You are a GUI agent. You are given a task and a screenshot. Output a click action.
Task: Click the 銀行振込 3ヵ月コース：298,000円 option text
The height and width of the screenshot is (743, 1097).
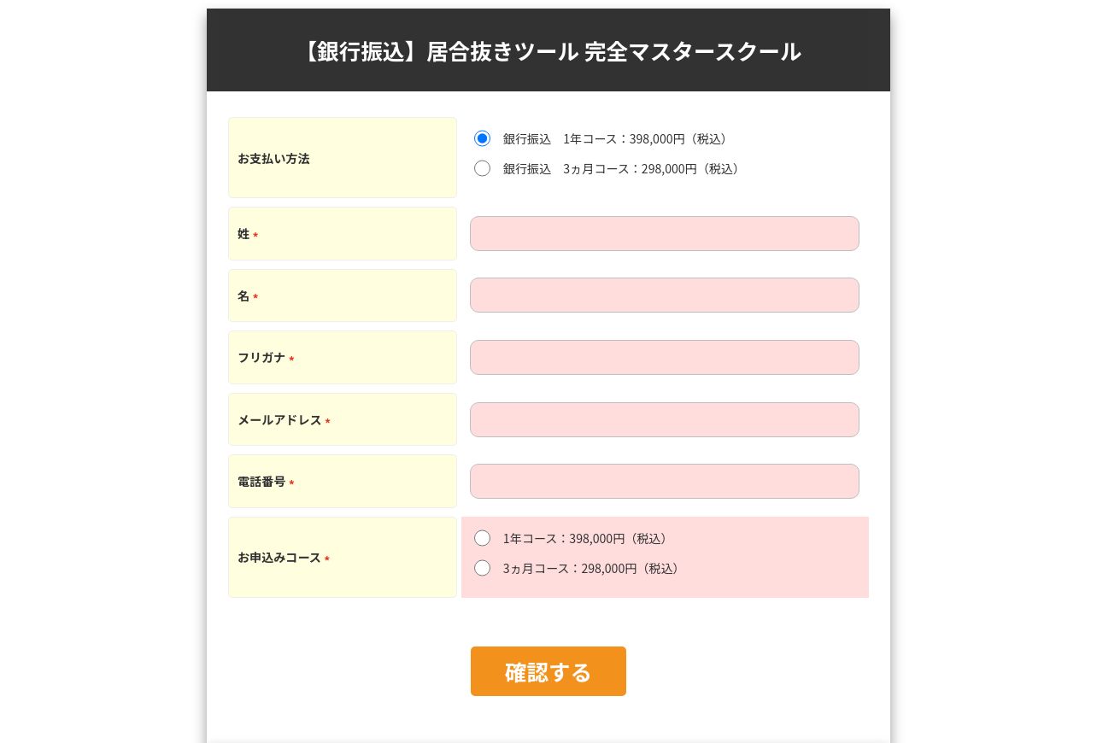(x=621, y=168)
